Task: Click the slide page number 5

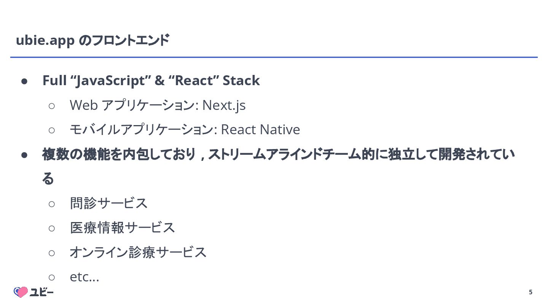Action: point(530,292)
